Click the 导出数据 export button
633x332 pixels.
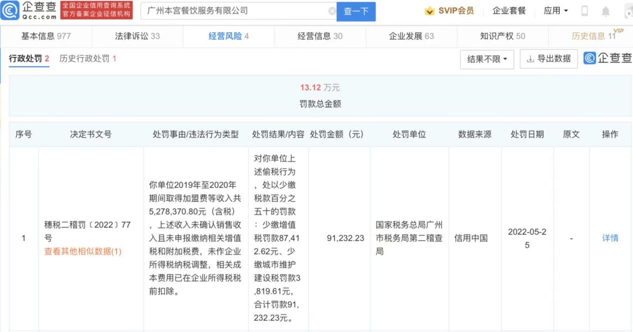click(549, 59)
